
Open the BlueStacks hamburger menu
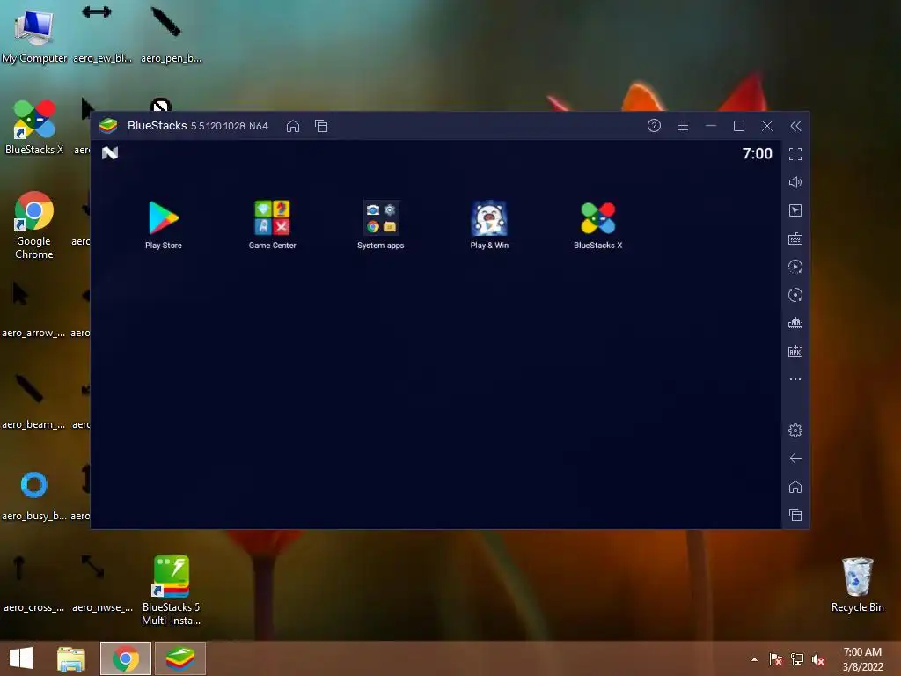(683, 125)
